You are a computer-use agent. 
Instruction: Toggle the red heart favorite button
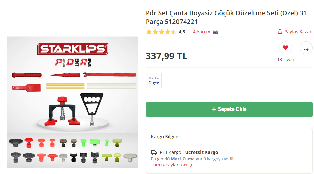pyautogui.click(x=285, y=48)
